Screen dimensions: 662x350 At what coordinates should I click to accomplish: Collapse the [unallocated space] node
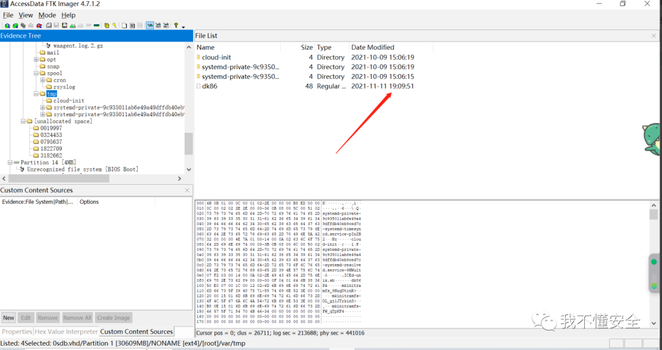23,121
